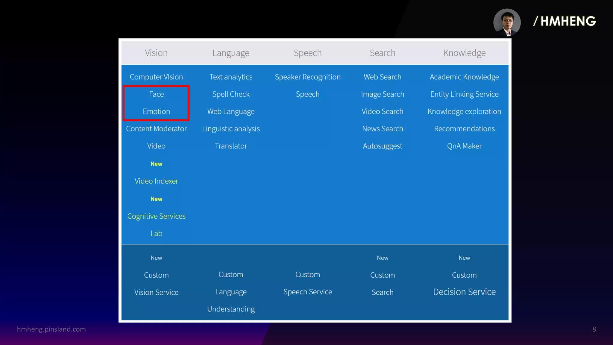Select the Speech service below Speaker Recognition
This screenshot has width=613, height=345.
308,94
